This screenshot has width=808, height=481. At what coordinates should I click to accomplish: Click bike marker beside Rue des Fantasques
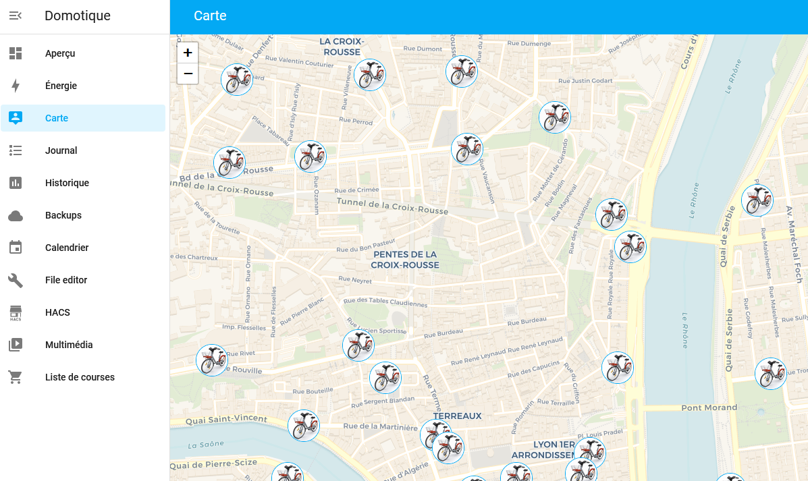click(612, 215)
